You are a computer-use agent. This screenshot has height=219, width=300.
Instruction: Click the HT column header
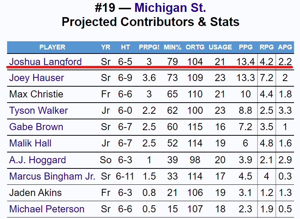point(125,47)
